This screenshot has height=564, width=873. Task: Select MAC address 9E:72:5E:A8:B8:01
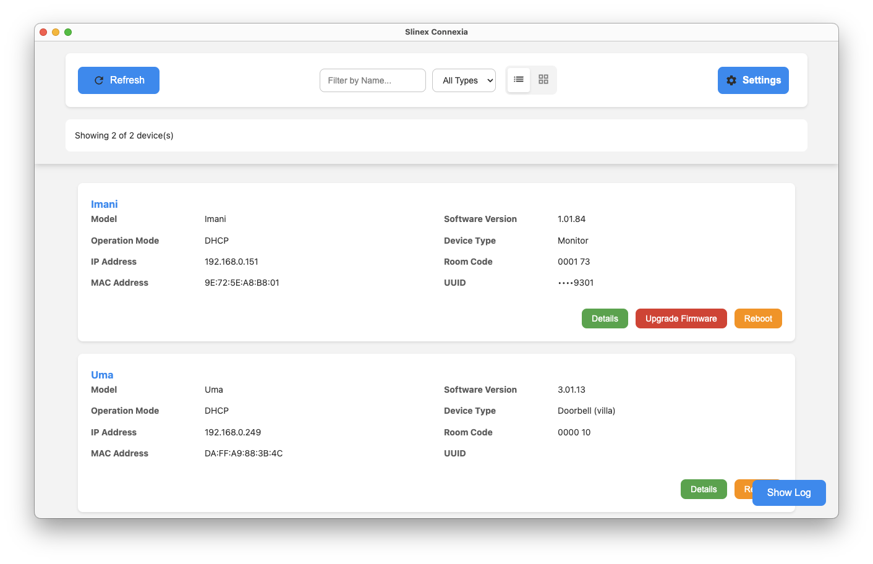coord(242,283)
